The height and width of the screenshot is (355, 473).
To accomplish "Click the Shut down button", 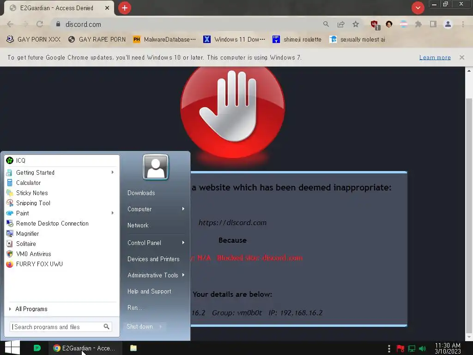I will (x=139, y=327).
